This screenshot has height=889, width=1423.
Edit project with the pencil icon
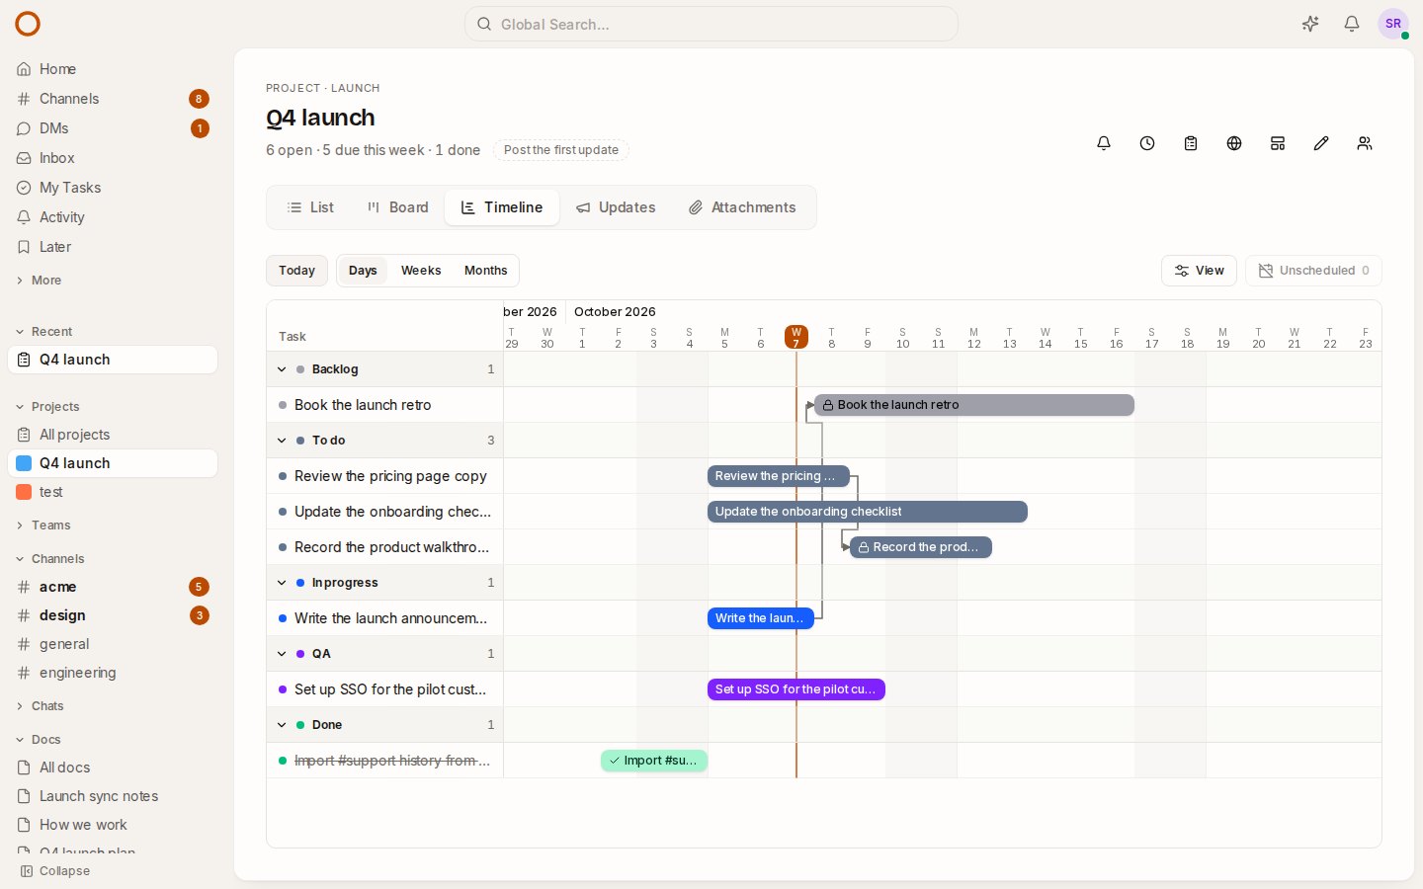pos(1321,143)
